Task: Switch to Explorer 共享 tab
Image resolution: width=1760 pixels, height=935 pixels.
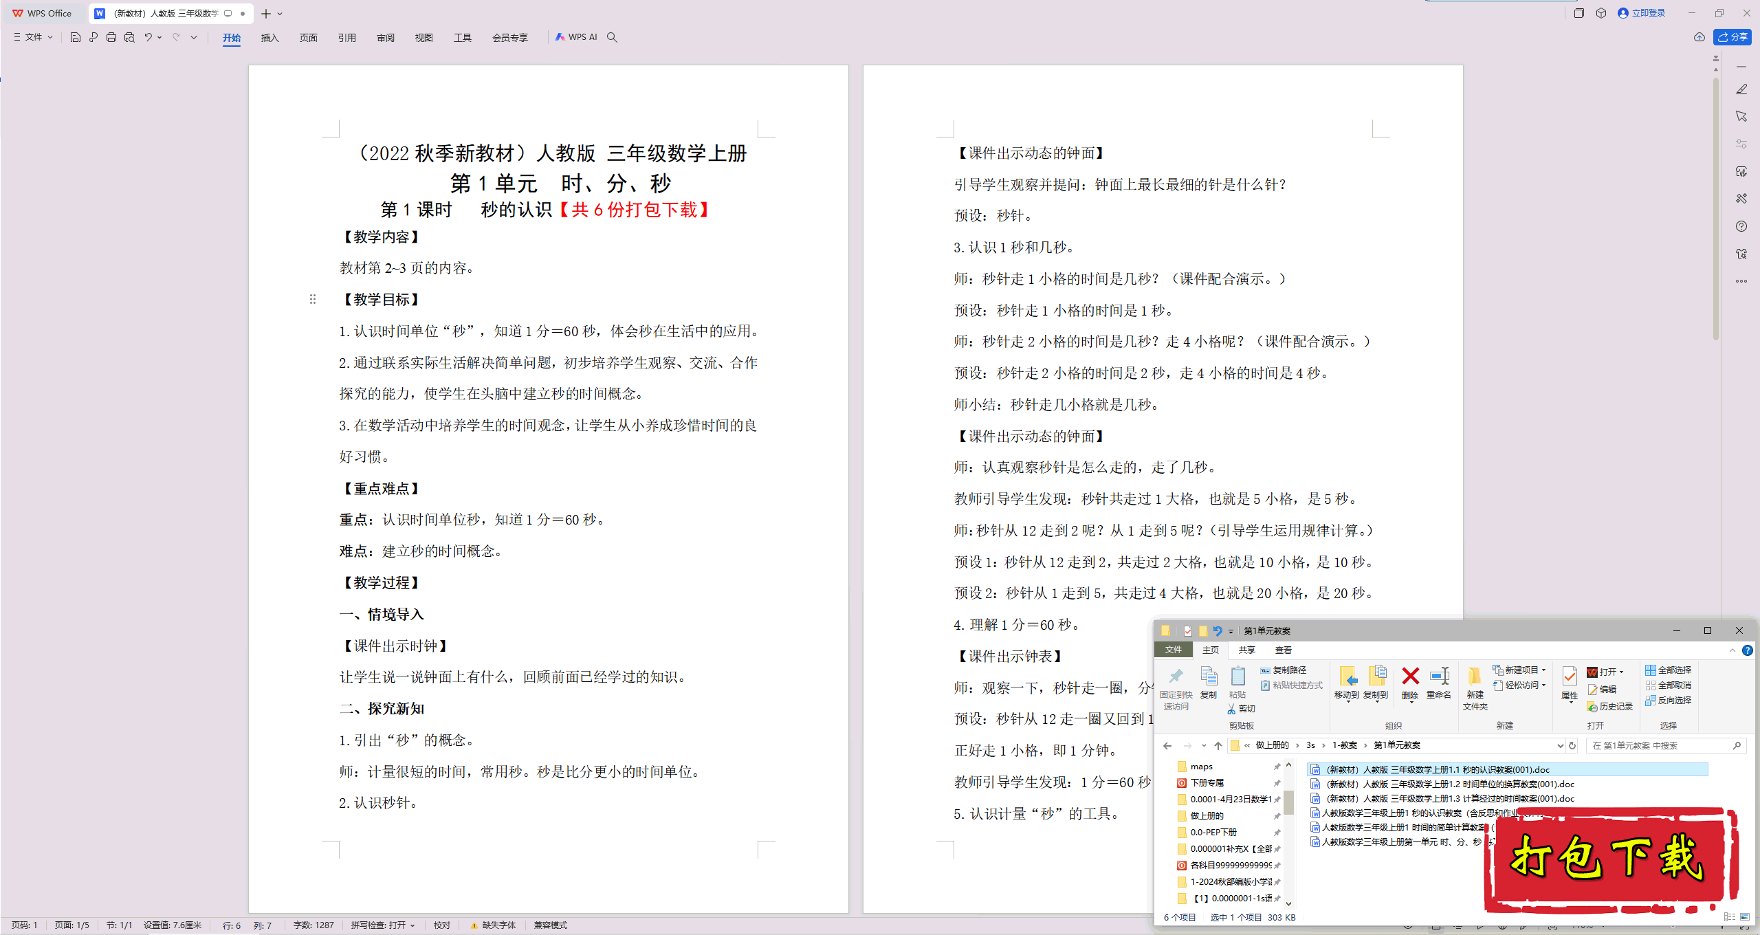Action: point(1247,650)
